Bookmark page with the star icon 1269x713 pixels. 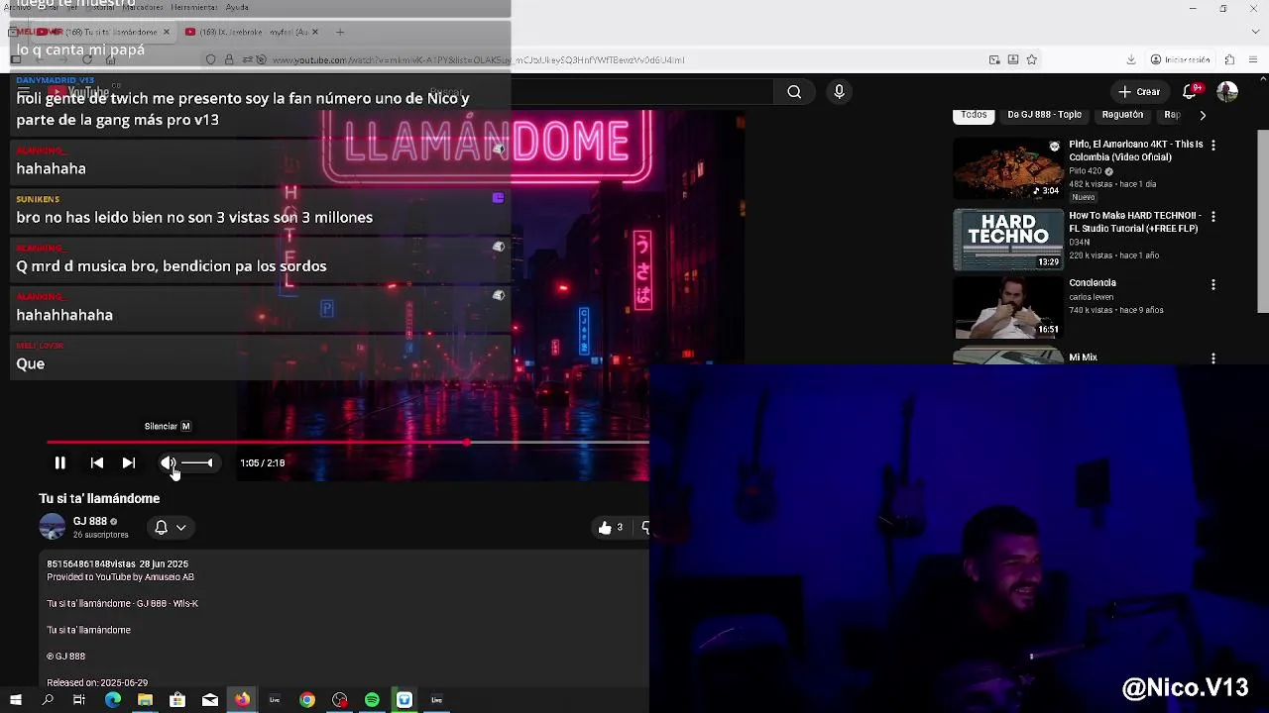tap(1031, 59)
